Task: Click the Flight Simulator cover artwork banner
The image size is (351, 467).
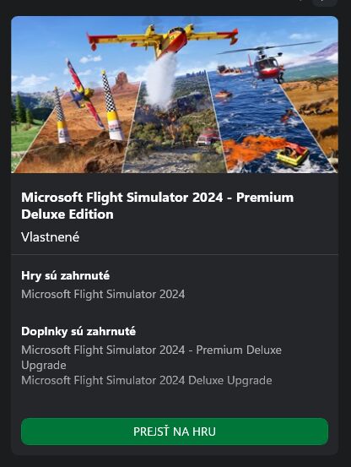Action: tap(175, 95)
